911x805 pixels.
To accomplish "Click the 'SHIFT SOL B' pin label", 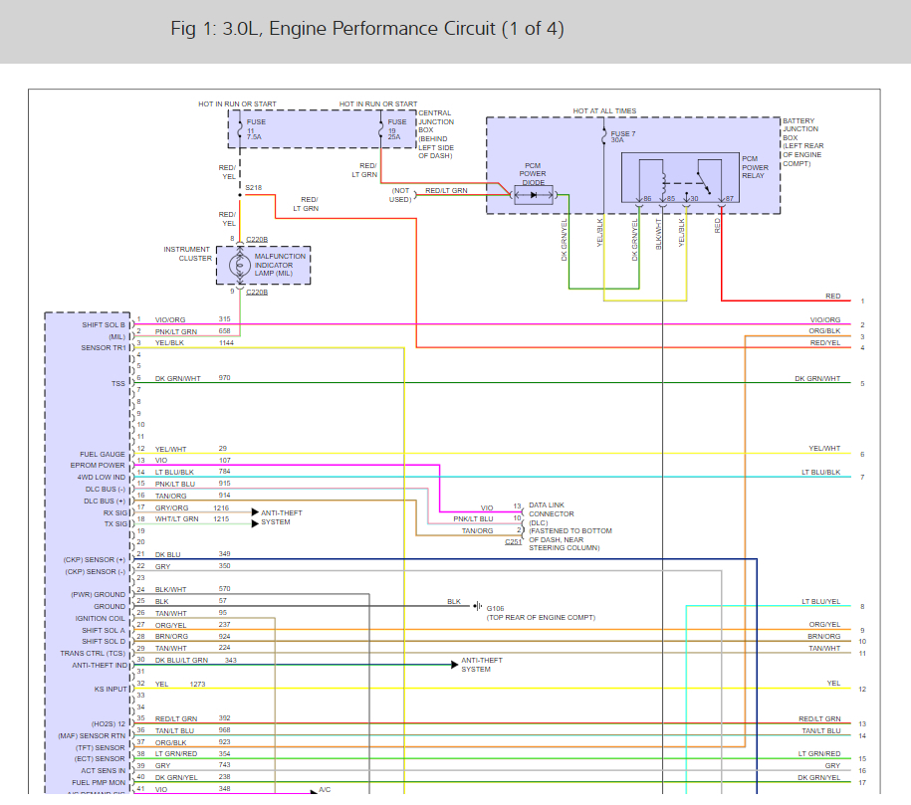I will (x=104, y=325).
